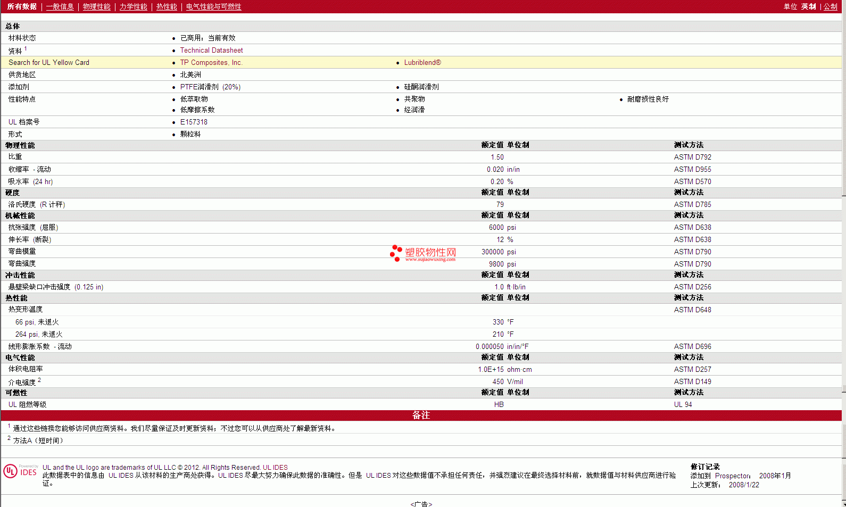Viewport: 846px width, 507px height.
Task: Click the 经润滑 feature entry
Action: coord(414,110)
